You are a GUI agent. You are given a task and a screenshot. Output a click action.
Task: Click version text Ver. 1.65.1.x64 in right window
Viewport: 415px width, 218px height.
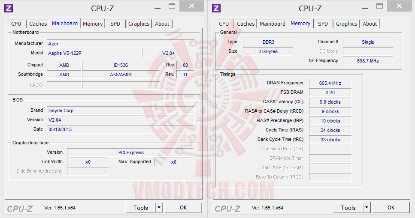267,208
